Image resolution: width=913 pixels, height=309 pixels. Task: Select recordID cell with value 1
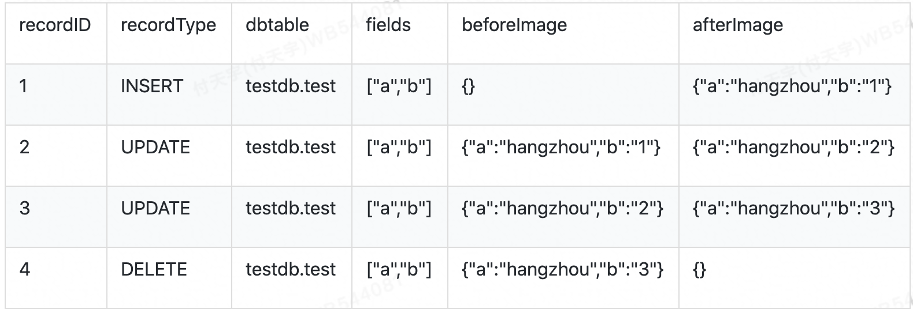[23, 86]
